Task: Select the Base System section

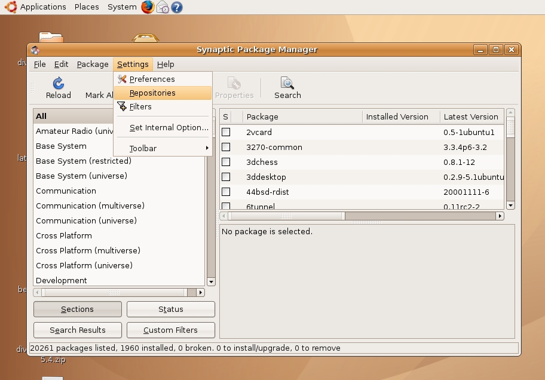Action: (74, 146)
